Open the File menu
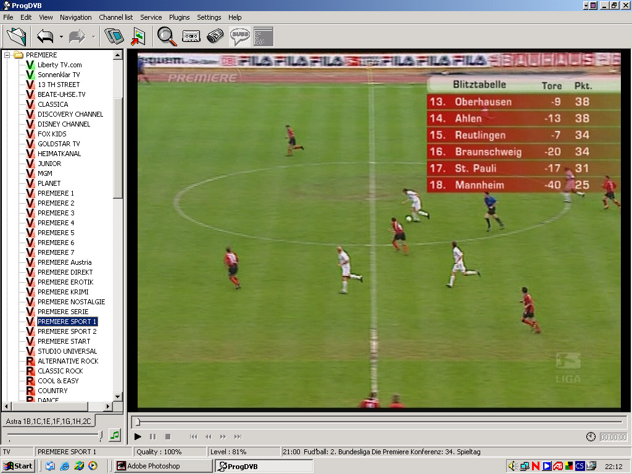This screenshot has height=474, width=632. [x=8, y=17]
